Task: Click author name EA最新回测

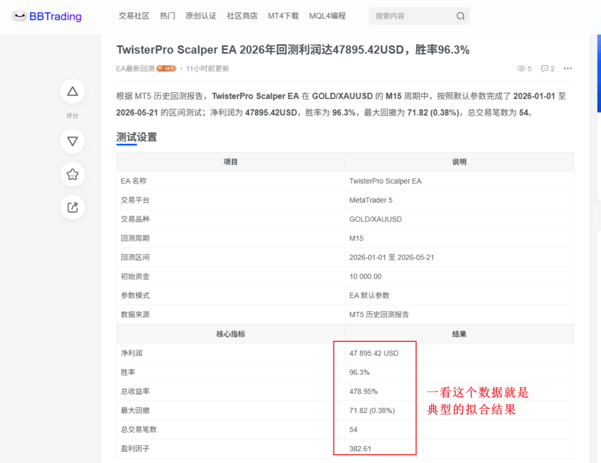Action: point(136,69)
